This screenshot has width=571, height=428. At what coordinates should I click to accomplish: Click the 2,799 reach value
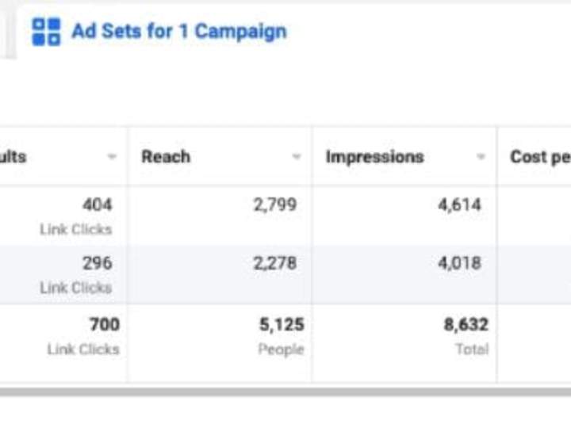[x=275, y=205]
